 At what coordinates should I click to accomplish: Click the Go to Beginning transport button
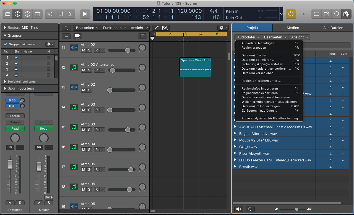pos(85,14)
